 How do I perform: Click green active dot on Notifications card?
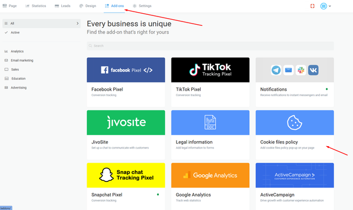click(x=327, y=89)
